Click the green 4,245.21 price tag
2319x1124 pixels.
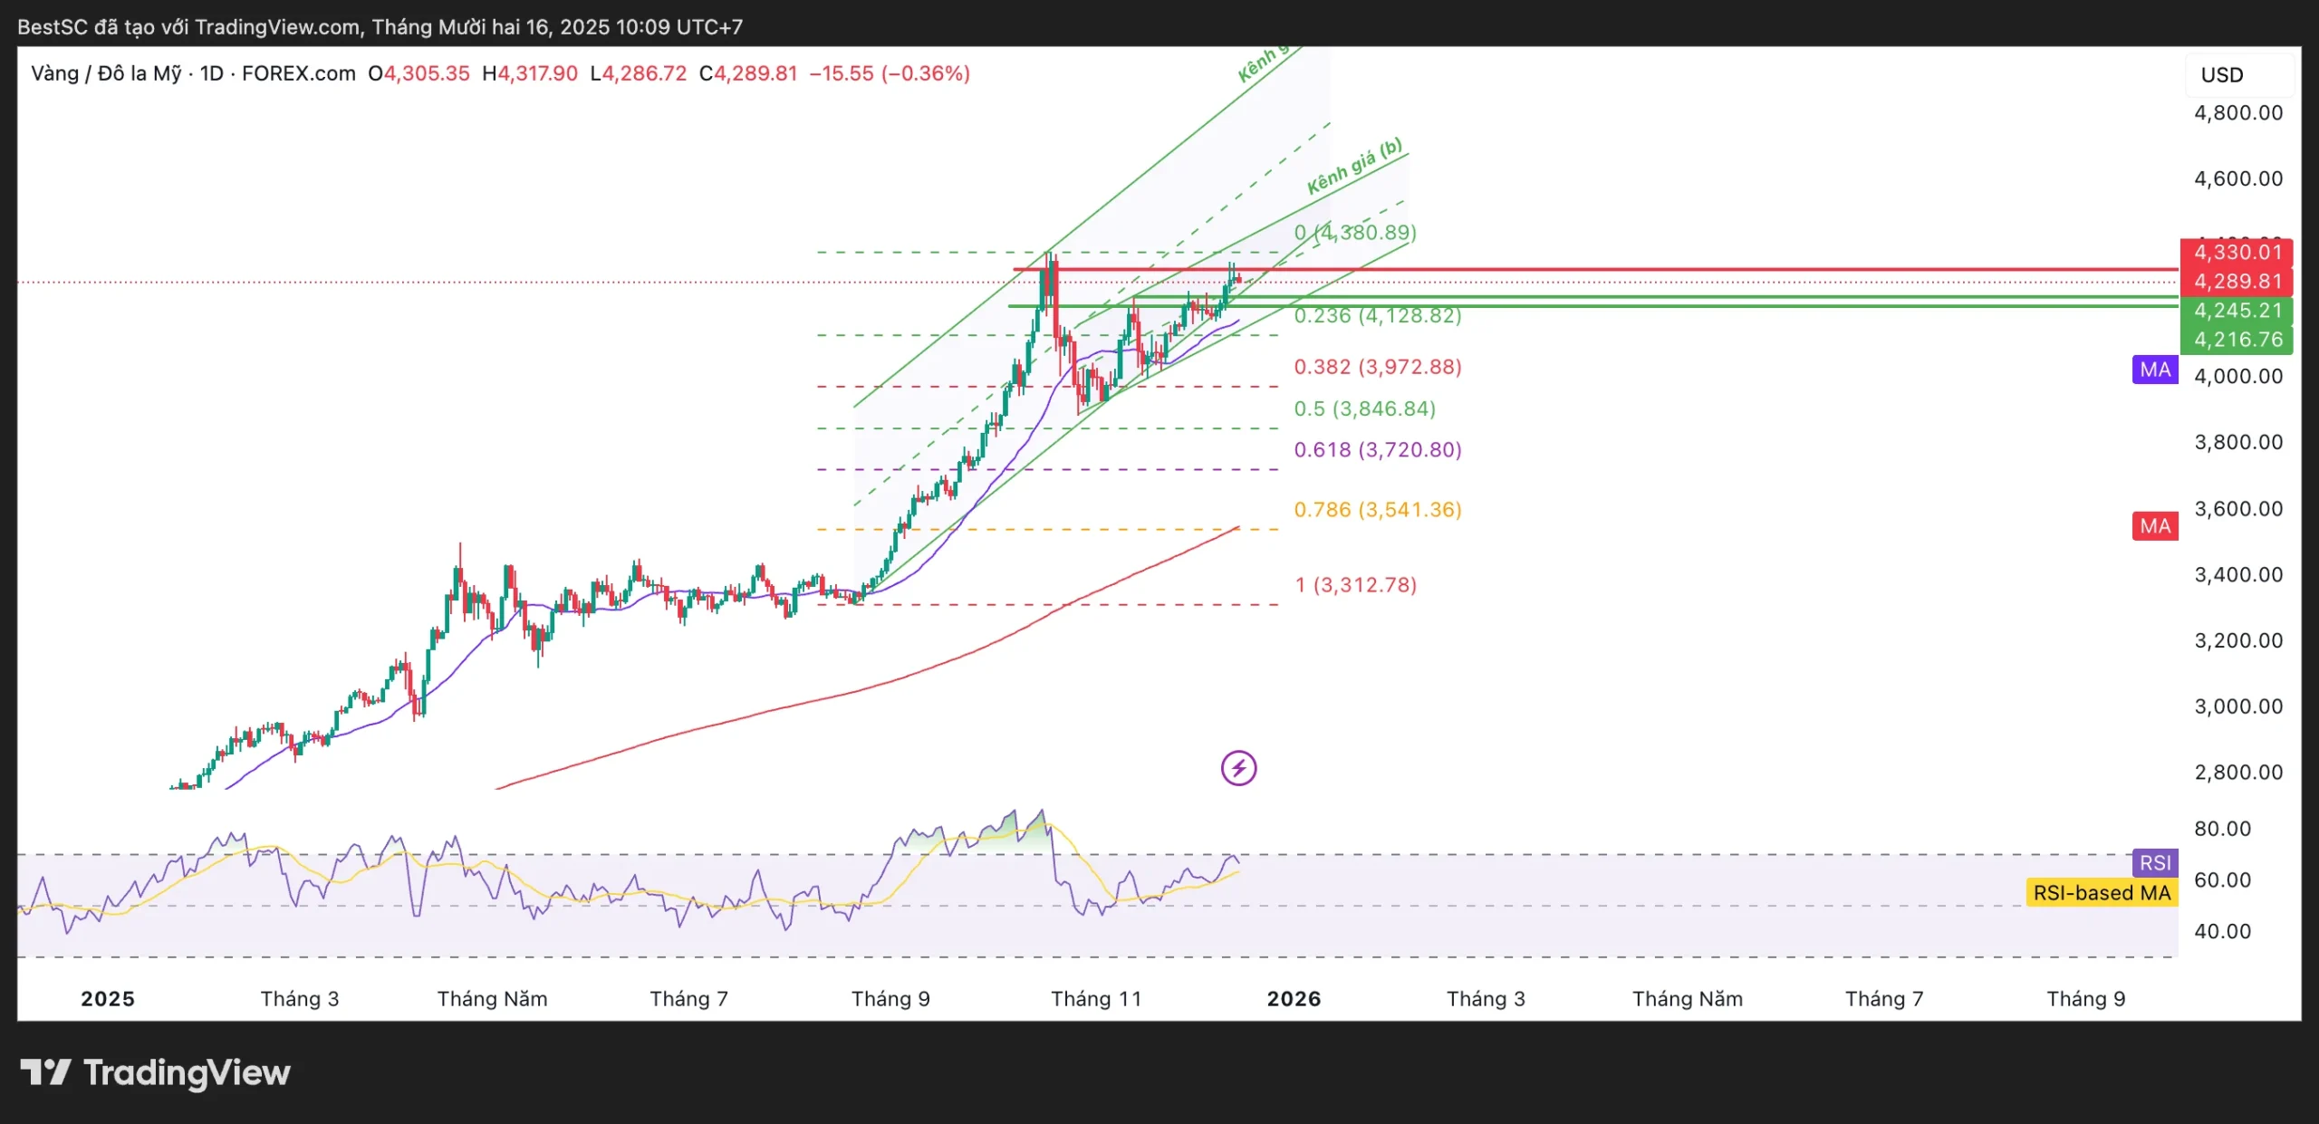tap(2236, 311)
